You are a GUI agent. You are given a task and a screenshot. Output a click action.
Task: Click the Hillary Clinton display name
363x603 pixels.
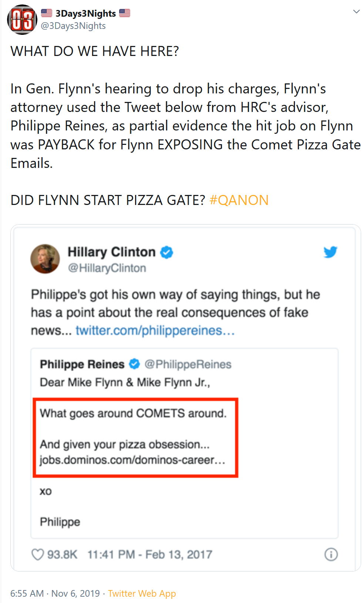click(x=111, y=252)
